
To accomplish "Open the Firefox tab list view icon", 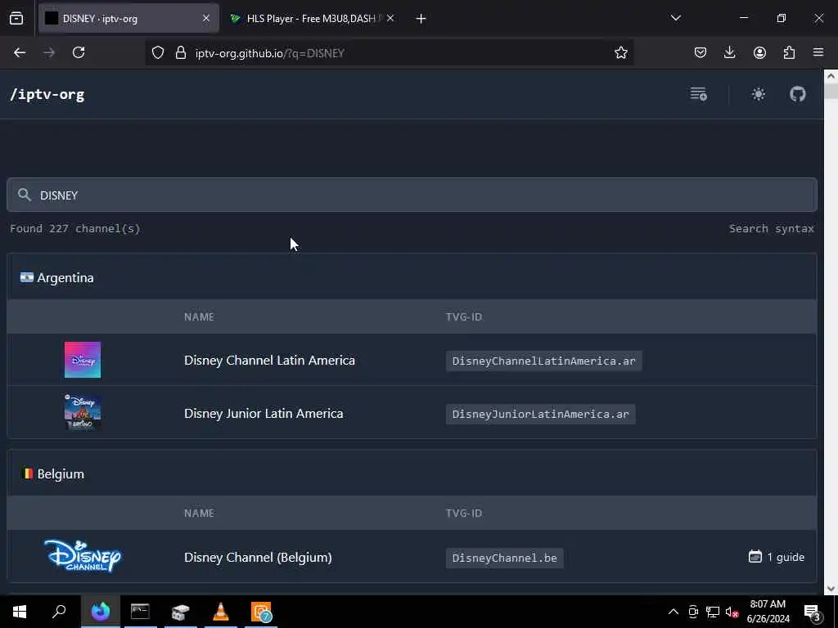I will point(16,19).
